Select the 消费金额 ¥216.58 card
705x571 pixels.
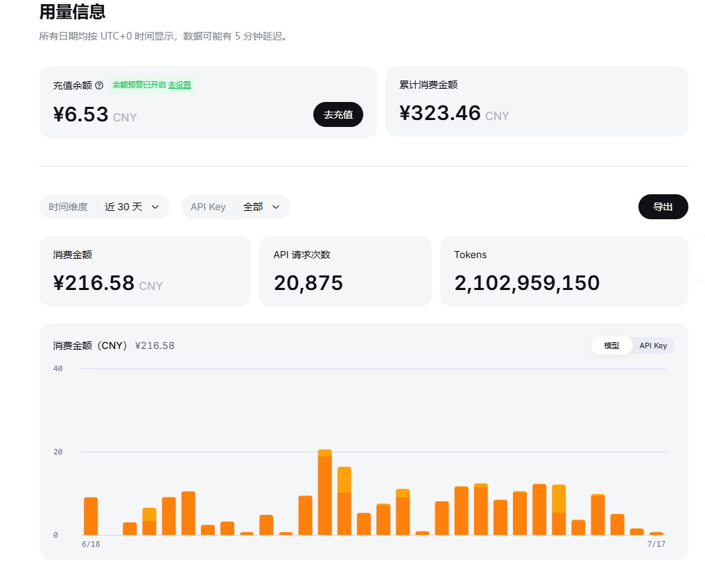145,271
